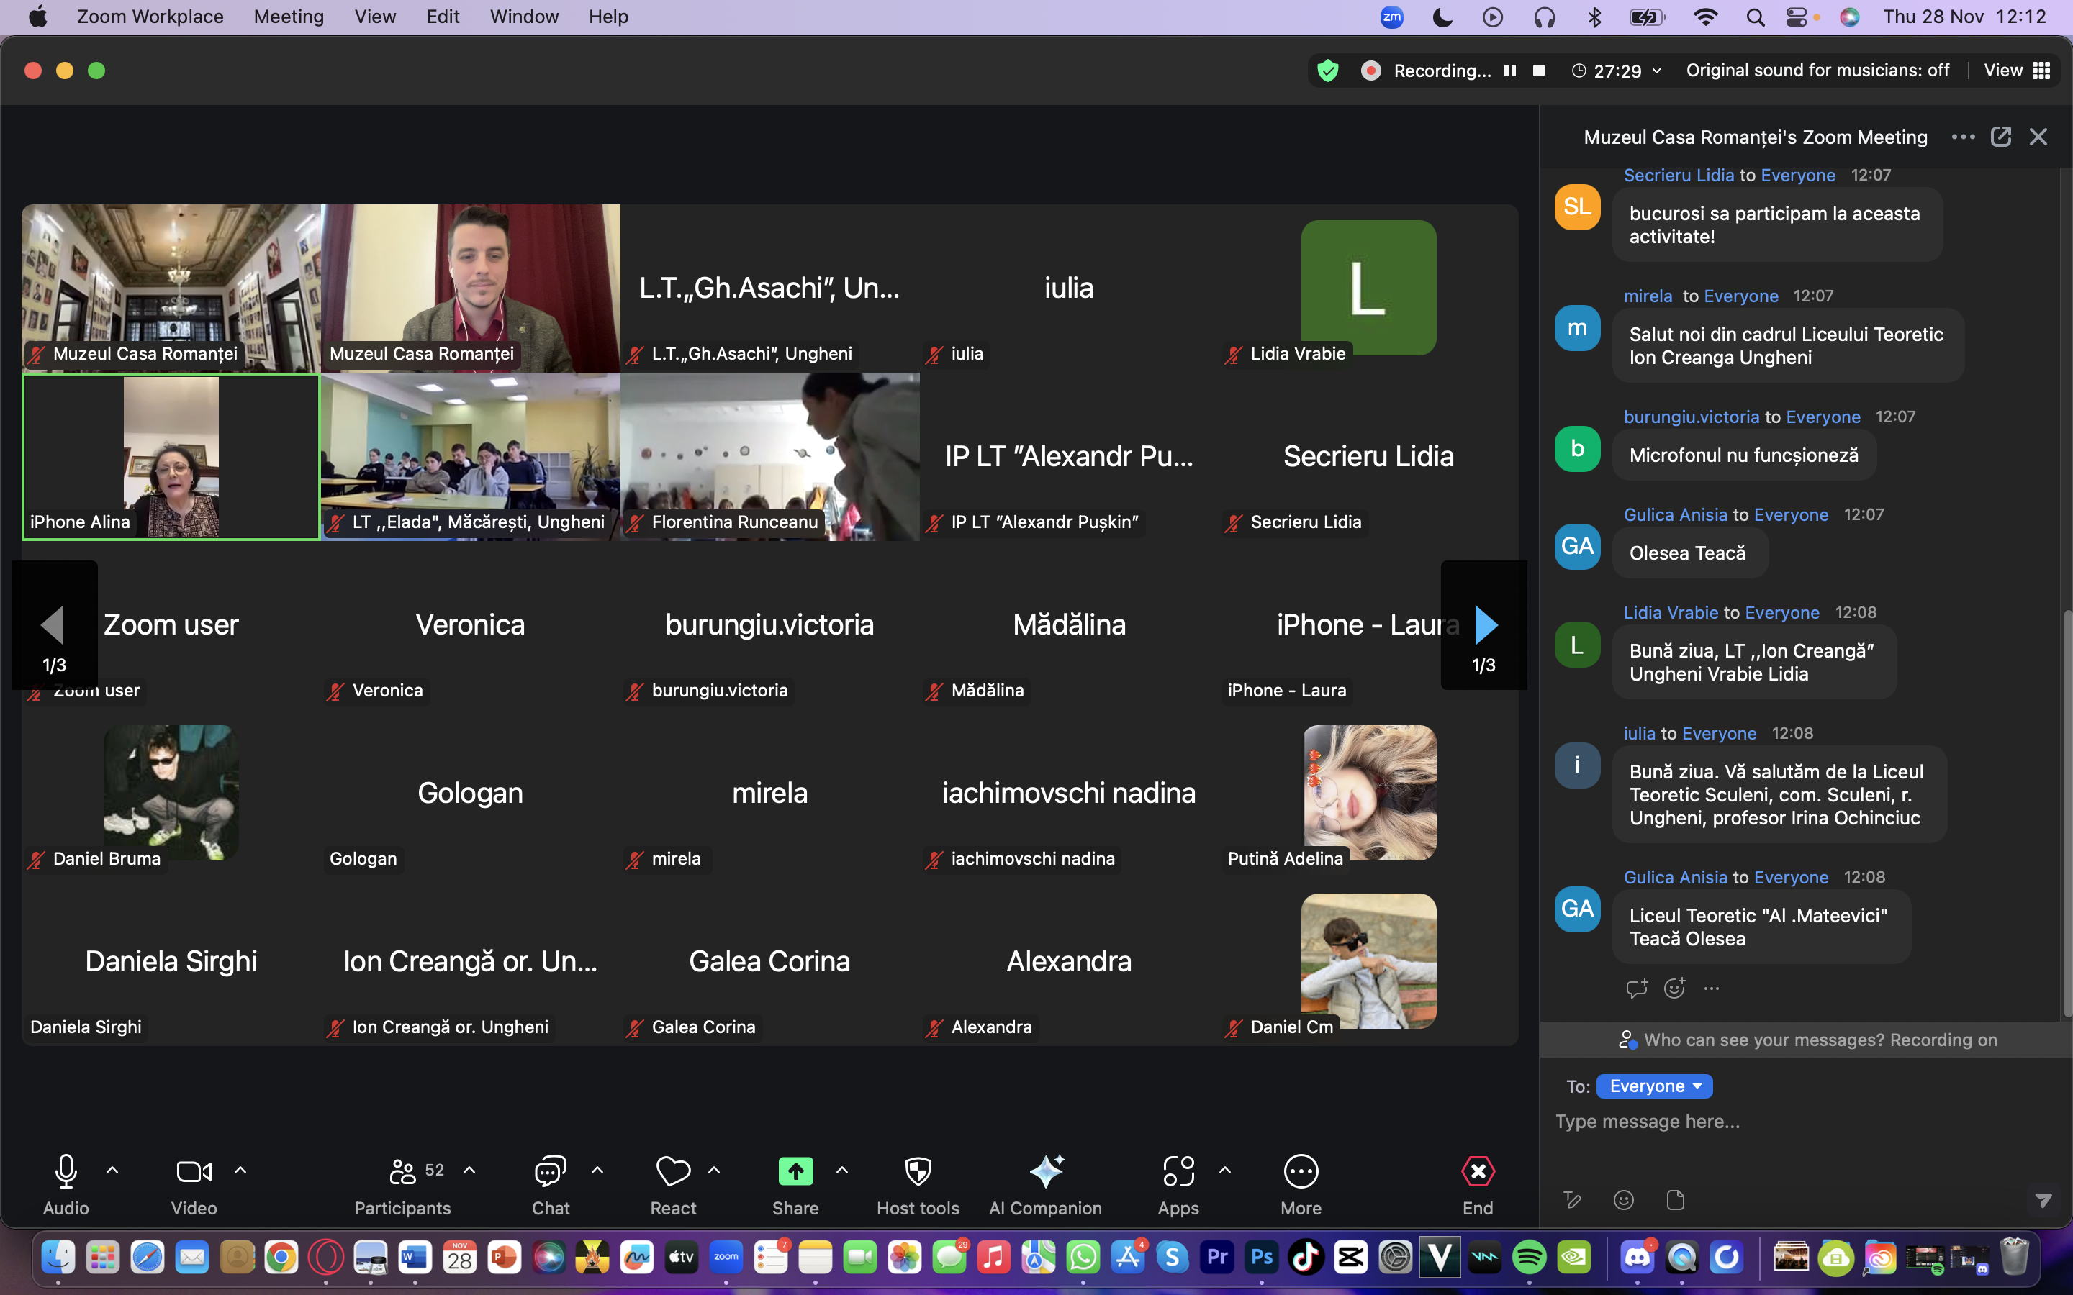2073x1295 pixels.
Task: Open the React heart icon
Action: click(x=672, y=1172)
